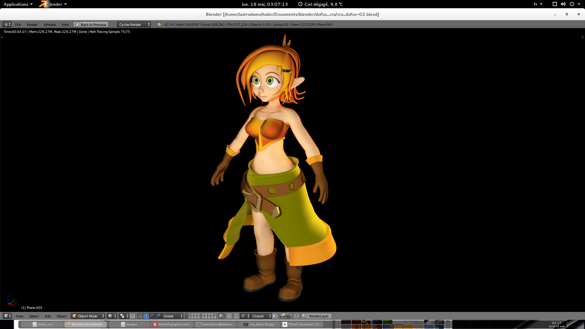Open the viewport shading selector
585x329 pixels.
[112, 316]
